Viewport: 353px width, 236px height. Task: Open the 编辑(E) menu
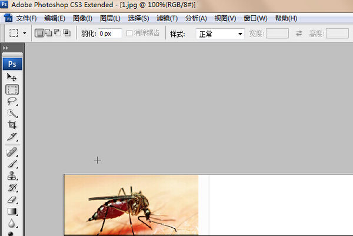pos(55,18)
